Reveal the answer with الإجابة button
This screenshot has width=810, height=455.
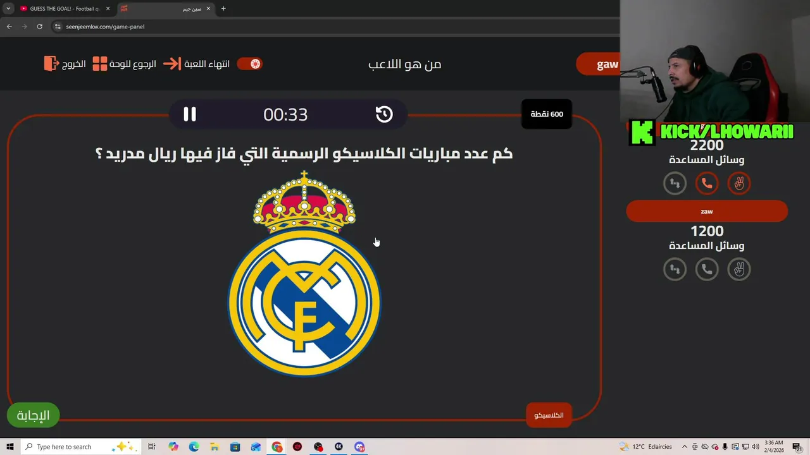(33, 415)
